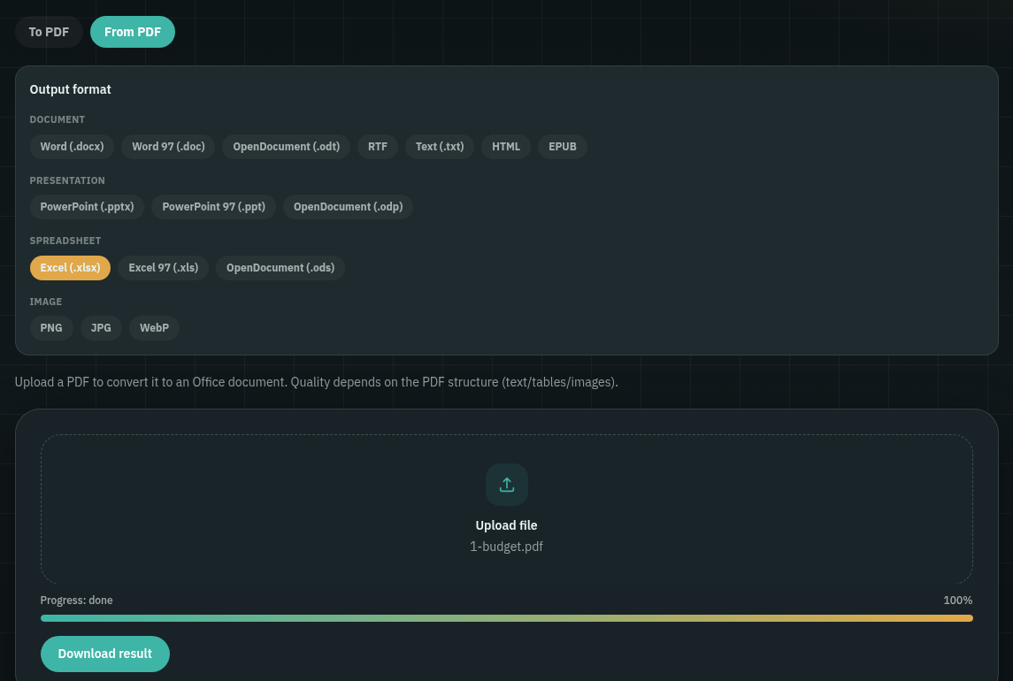
Task: Pick OpenDocument (.odp) presentation format
Action: (349, 207)
